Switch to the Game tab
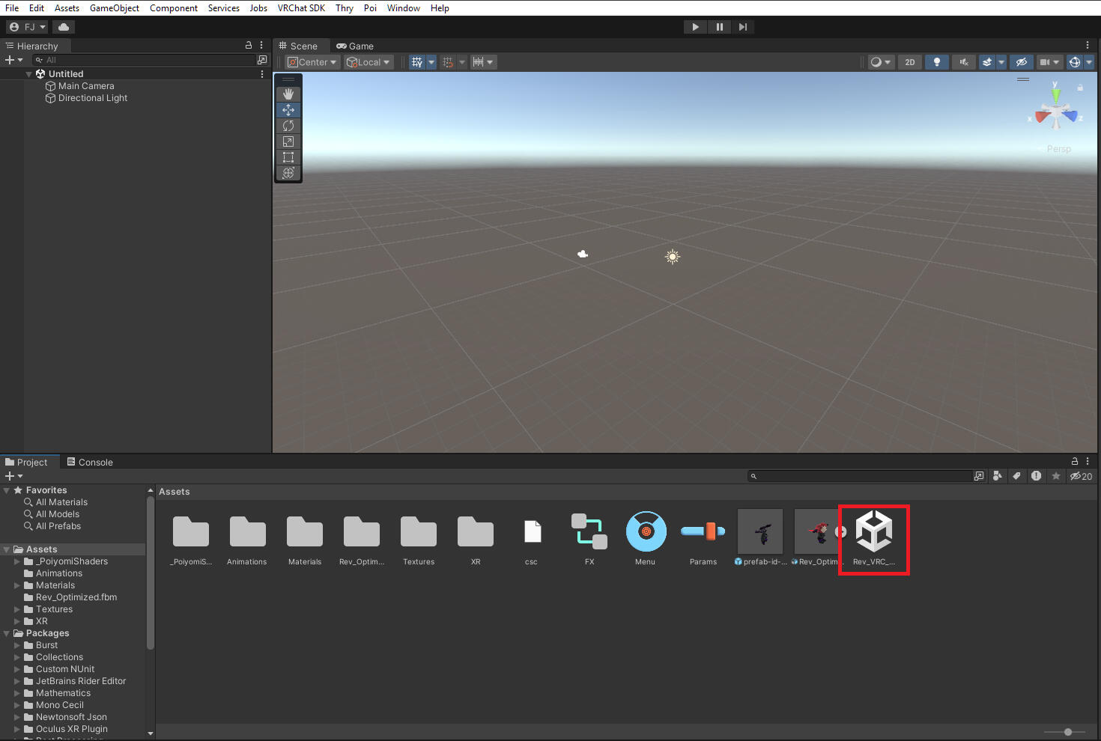1101x741 pixels. coord(355,46)
